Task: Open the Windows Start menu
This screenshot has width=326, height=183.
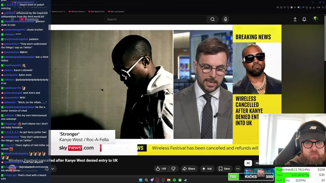Action: point(141,180)
